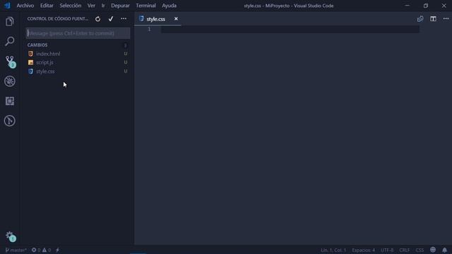Open the Depurar menu
Screen dimensions: 452x254
tap(120, 6)
